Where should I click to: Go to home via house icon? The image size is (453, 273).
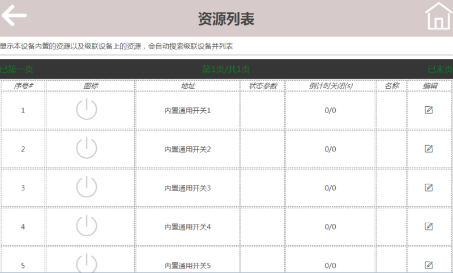[438, 15]
